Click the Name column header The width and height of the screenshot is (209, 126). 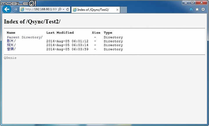pos(11,33)
